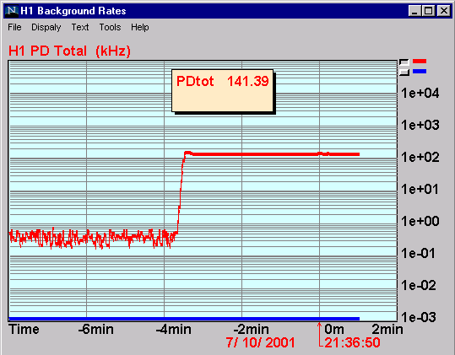This screenshot has width=455, height=355.
Task: Click the blue legend color swatch
Action: click(x=420, y=71)
